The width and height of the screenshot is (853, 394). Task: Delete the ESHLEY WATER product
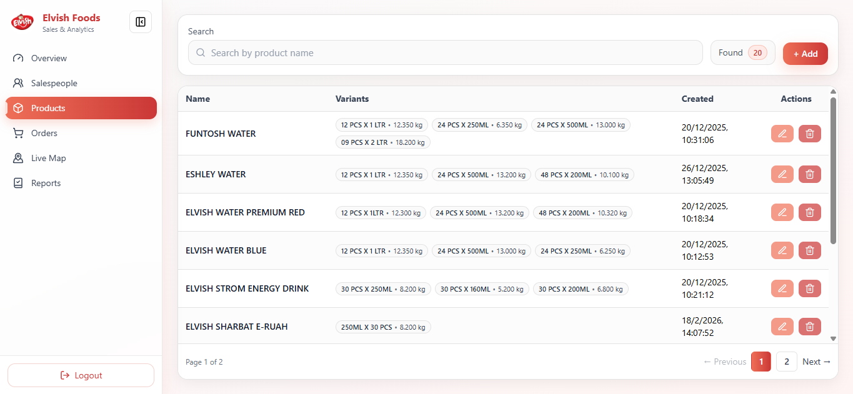click(x=810, y=174)
